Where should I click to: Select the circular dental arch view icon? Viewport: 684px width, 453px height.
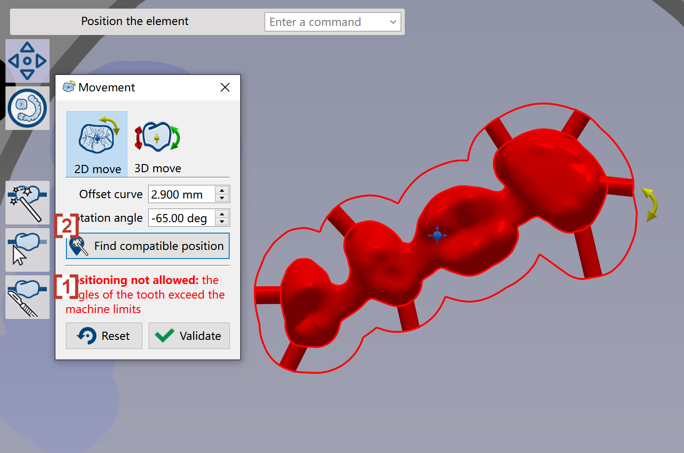point(27,108)
